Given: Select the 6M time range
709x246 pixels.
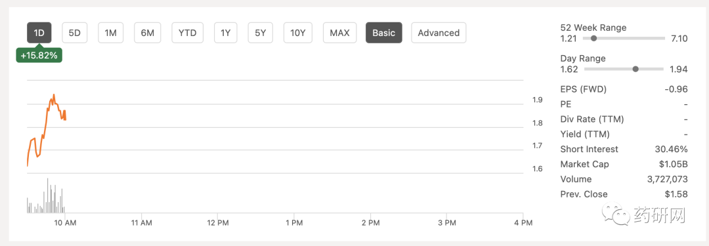Looking at the screenshot, I should coord(148,33).
